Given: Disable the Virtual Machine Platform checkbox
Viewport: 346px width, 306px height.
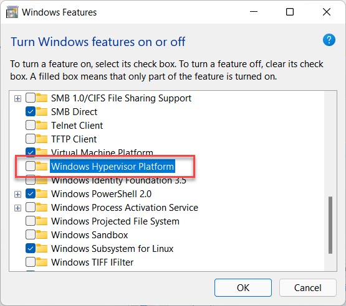Looking at the screenshot, I should point(31,152).
